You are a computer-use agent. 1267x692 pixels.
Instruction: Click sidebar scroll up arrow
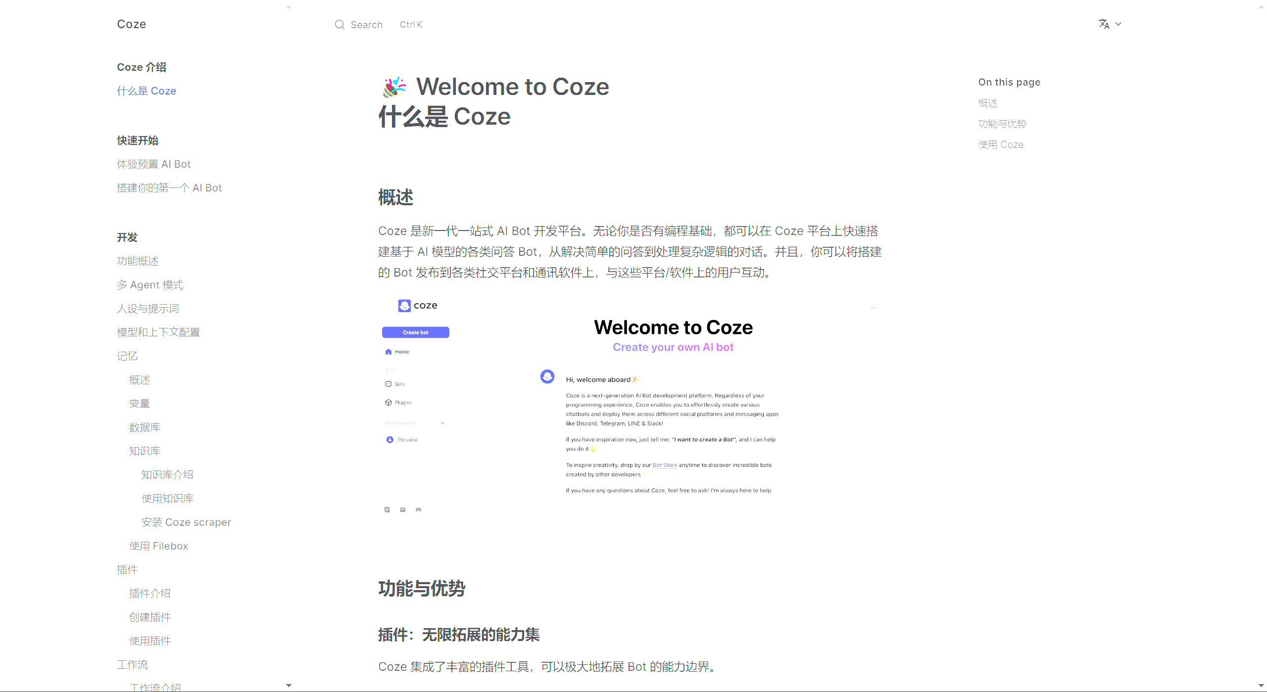tap(289, 7)
